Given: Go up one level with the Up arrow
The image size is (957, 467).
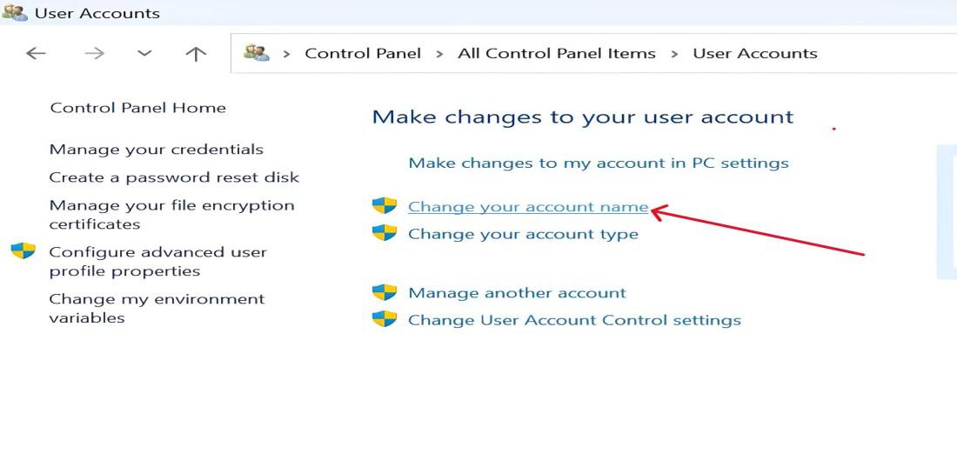Looking at the screenshot, I should pyautogui.click(x=196, y=54).
